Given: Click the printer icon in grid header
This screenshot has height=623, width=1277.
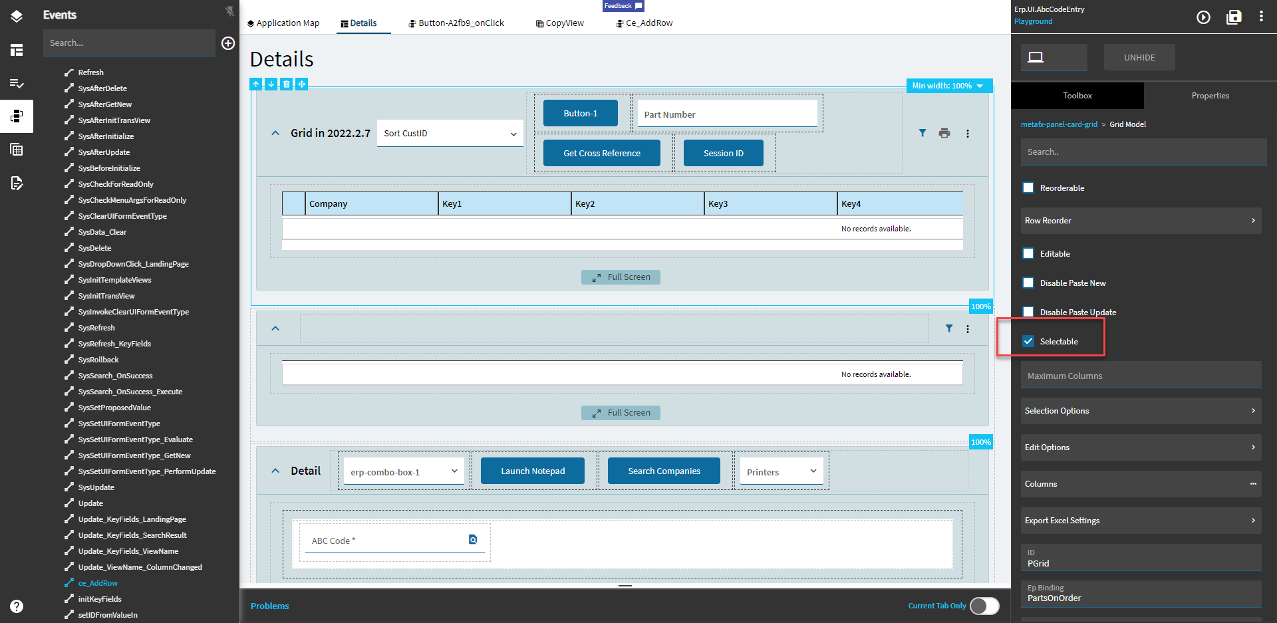Looking at the screenshot, I should click(944, 133).
